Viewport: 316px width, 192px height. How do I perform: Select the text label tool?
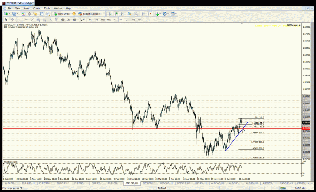point(57,20)
